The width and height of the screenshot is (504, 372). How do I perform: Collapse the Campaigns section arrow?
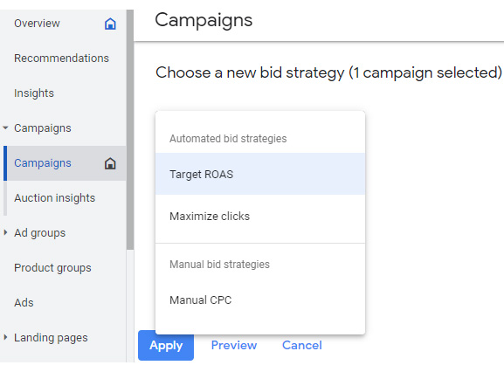click(x=5, y=127)
